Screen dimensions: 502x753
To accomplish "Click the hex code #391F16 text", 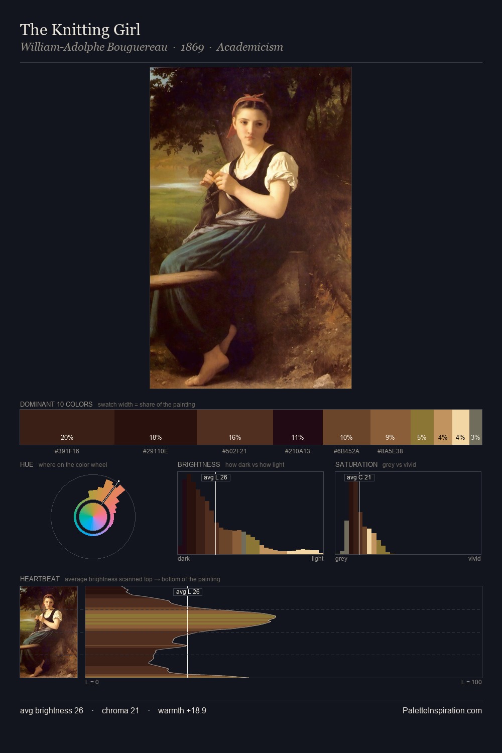I will tap(67, 451).
